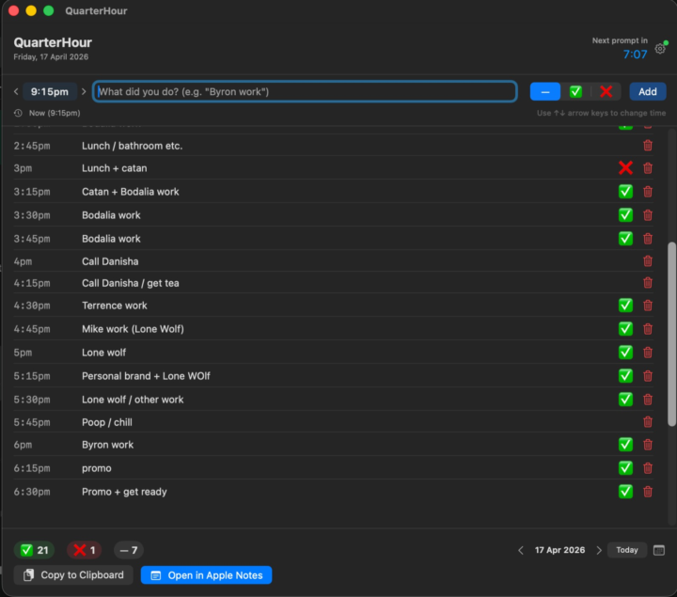This screenshot has height=597, width=677.
Task: Toggle green check on Byron work
Action: tap(625, 445)
